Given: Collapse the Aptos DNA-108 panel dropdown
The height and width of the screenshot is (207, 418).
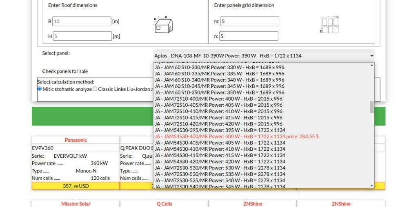Looking at the screenshot, I should [x=263, y=56].
